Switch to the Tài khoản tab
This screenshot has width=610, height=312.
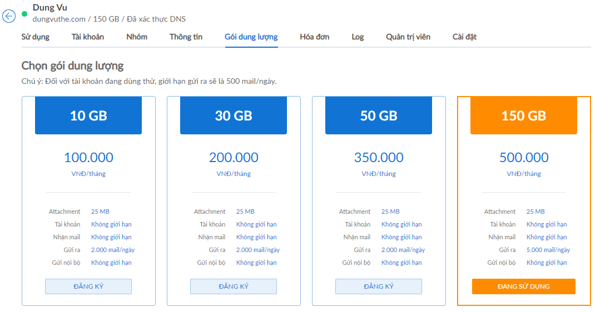[87, 37]
